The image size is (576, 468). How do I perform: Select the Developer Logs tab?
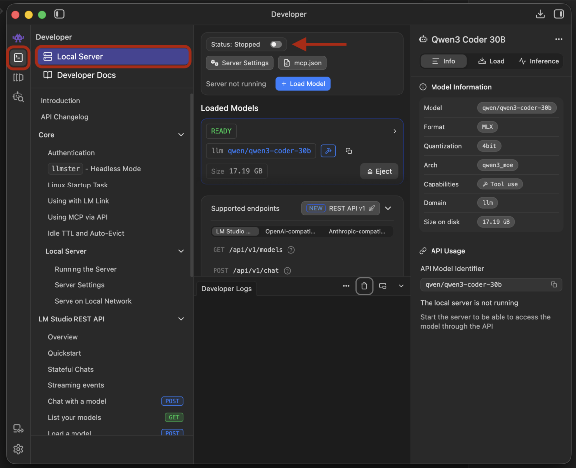[x=226, y=289]
